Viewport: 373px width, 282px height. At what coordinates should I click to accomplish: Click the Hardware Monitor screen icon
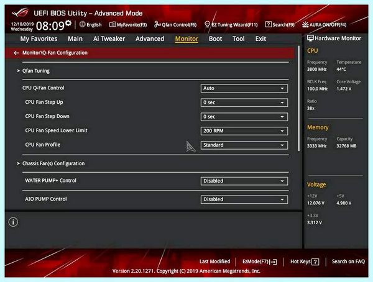click(310, 38)
